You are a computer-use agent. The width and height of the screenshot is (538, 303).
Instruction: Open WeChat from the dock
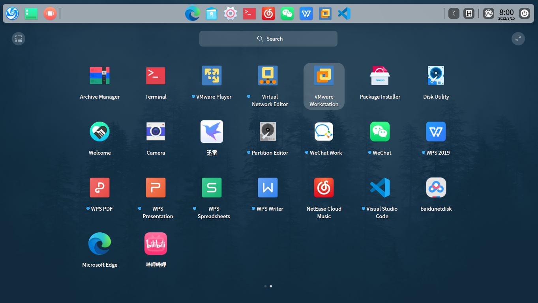pos(287,14)
